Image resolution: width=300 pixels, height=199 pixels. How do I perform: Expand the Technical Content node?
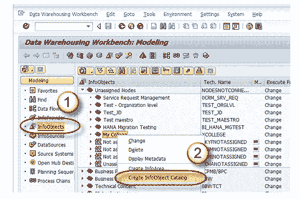(x=83, y=186)
